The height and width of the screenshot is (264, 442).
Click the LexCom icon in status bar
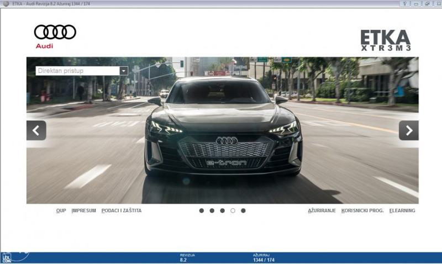pyautogui.click(x=7, y=258)
